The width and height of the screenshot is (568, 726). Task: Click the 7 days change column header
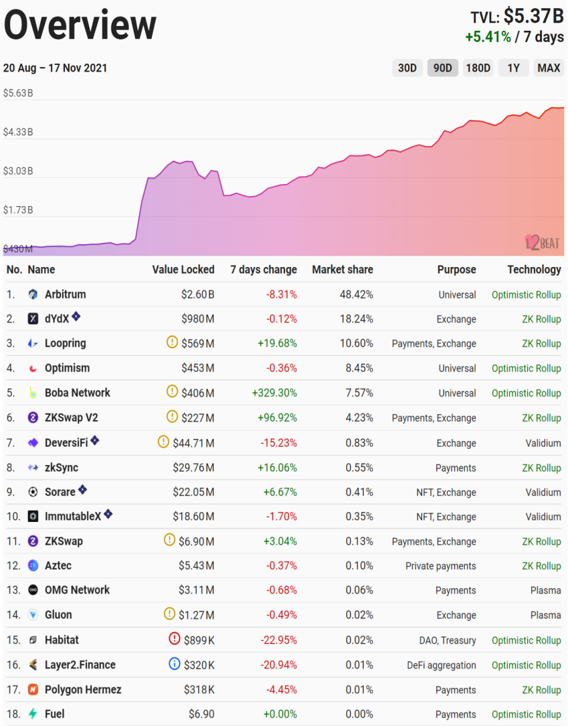coord(264,270)
